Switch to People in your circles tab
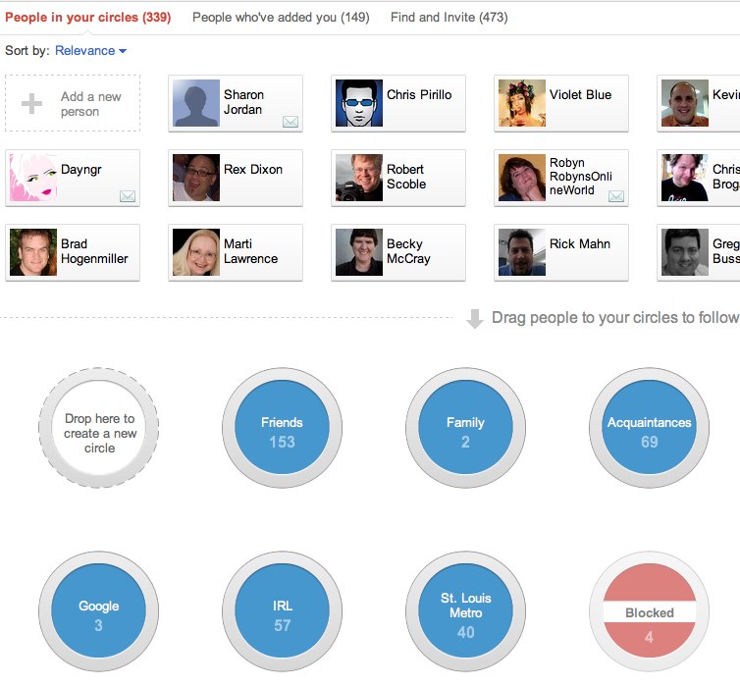This screenshot has width=740, height=687. [85, 17]
